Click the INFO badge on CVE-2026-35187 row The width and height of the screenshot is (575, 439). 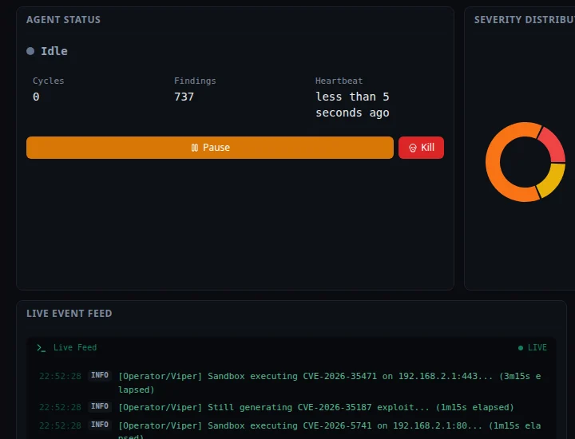pyautogui.click(x=99, y=406)
